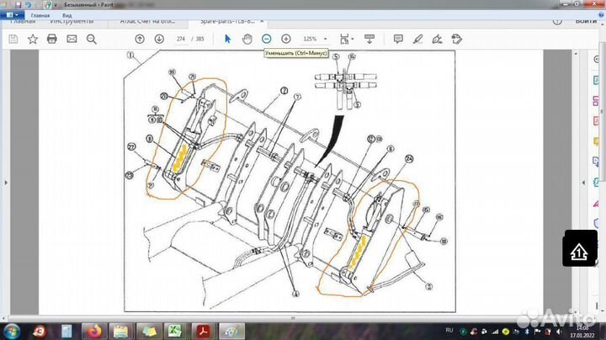Choose the selection arrow tool
This screenshot has height=340, width=606.
(x=228, y=39)
